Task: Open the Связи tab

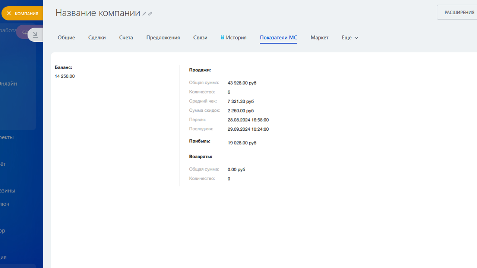Action: click(200, 38)
